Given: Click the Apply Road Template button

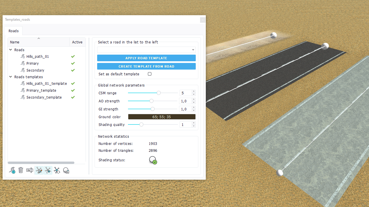Looking at the screenshot, I should pos(146,58).
